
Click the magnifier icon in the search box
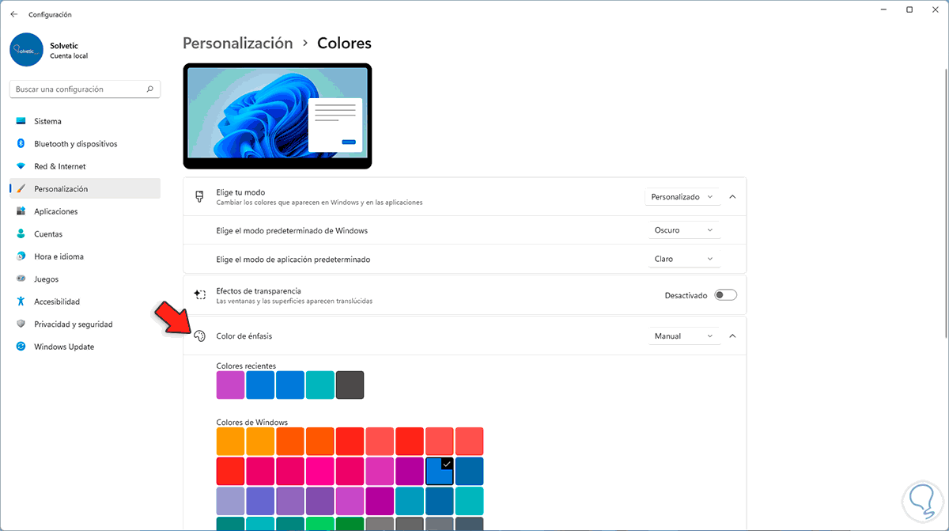coord(150,89)
